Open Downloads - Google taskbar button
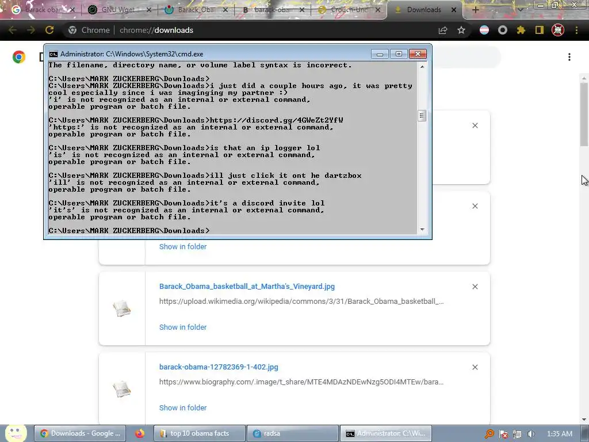Image resolution: width=589 pixels, height=442 pixels. click(x=80, y=433)
